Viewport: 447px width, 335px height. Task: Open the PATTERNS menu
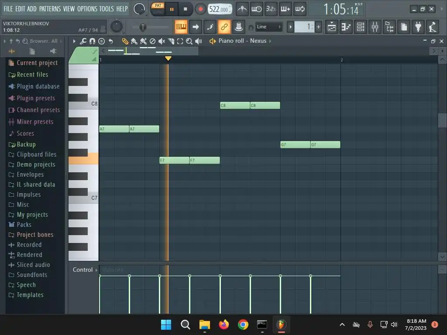[x=50, y=9]
